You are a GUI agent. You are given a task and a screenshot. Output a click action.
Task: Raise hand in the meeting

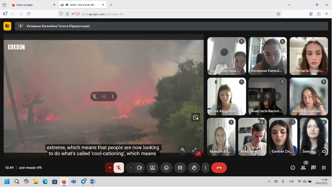point(193,168)
